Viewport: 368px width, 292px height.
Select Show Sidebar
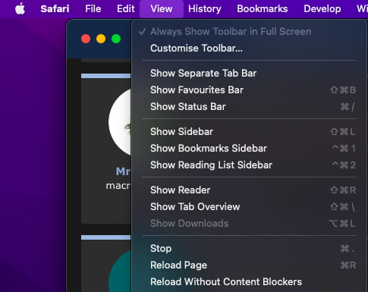(249, 132)
